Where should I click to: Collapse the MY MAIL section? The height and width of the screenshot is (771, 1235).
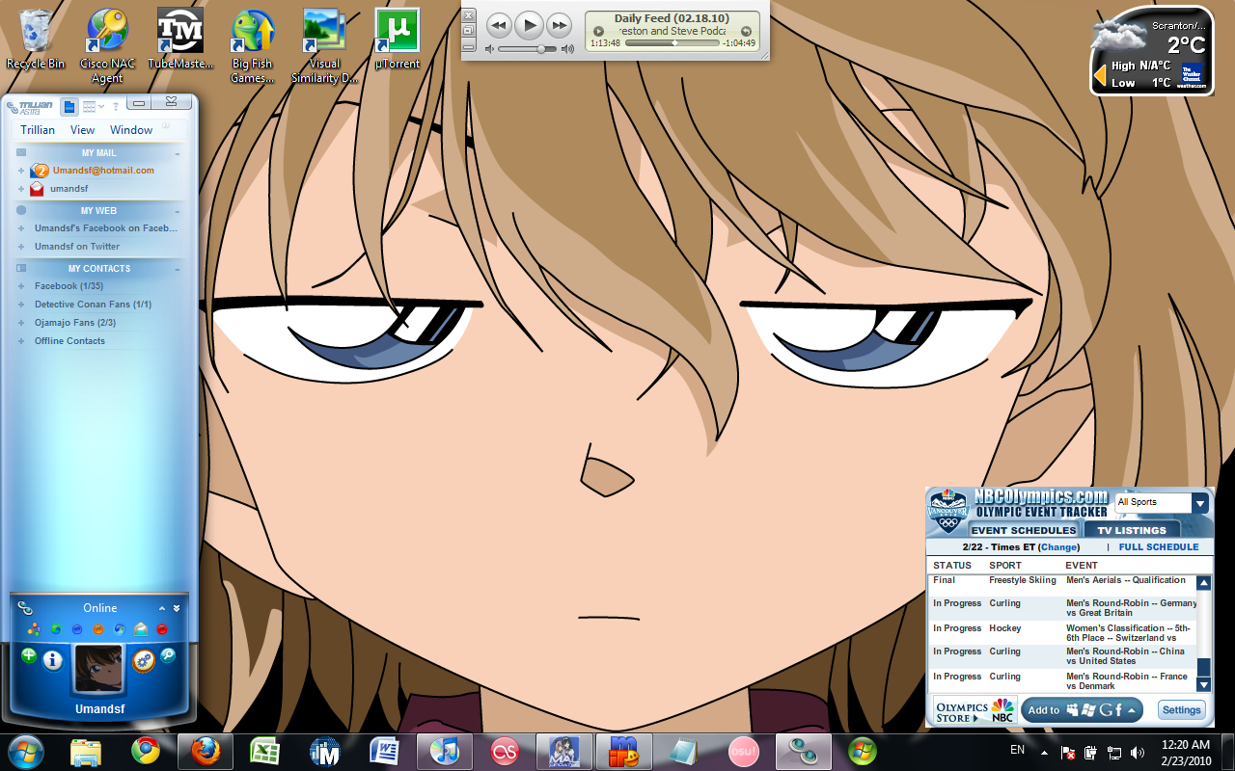tap(178, 153)
